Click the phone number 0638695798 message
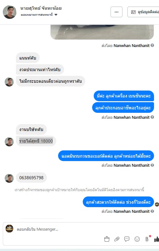The image size is (159, 251). (31, 178)
